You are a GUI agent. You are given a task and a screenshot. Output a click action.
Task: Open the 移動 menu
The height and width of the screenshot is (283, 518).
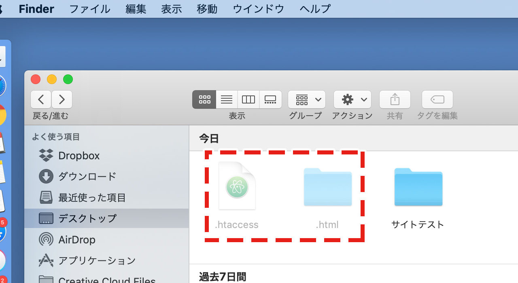coord(207,9)
